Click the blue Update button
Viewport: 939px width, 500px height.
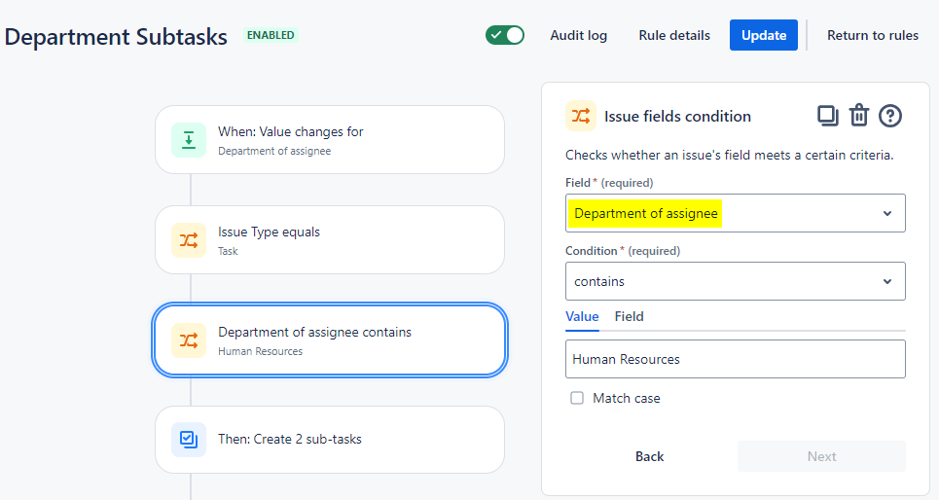(x=764, y=35)
